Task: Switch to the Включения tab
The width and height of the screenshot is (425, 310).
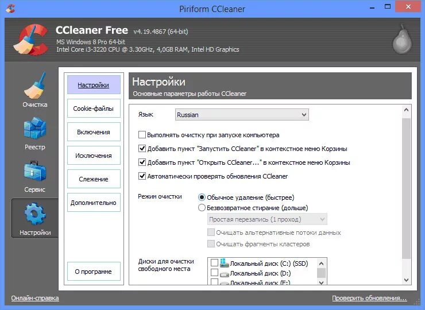Action: coord(94,132)
